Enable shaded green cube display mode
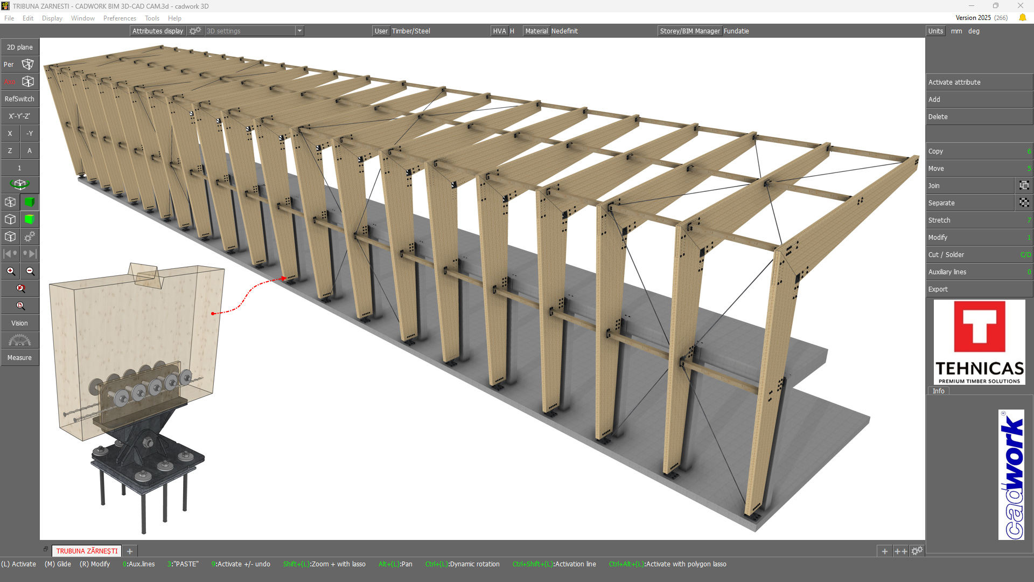The width and height of the screenshot is (1034, 582). (x=30, y=202)
